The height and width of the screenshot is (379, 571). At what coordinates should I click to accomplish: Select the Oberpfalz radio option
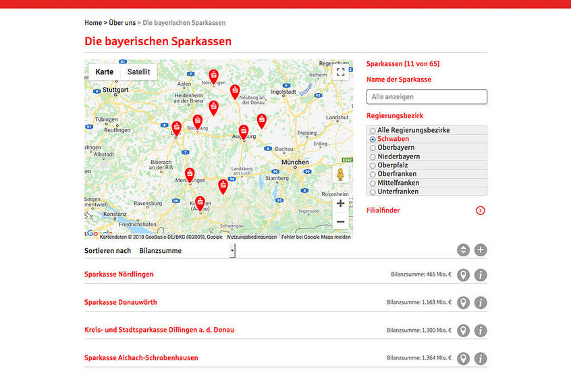click(373, 166)
